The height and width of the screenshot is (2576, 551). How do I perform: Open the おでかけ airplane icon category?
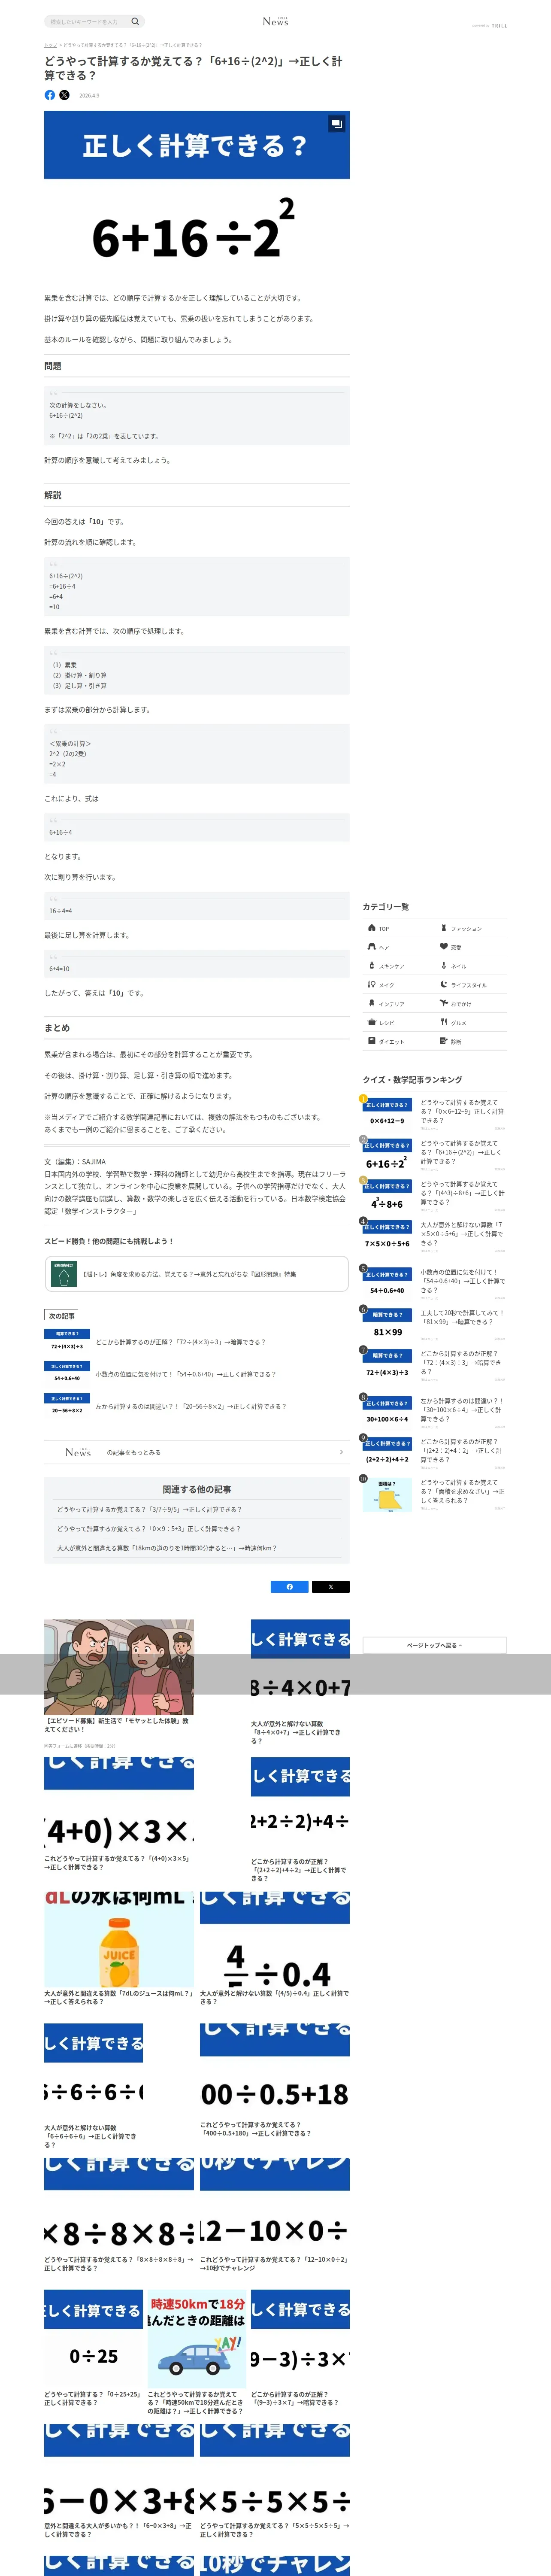point(444,1003)
